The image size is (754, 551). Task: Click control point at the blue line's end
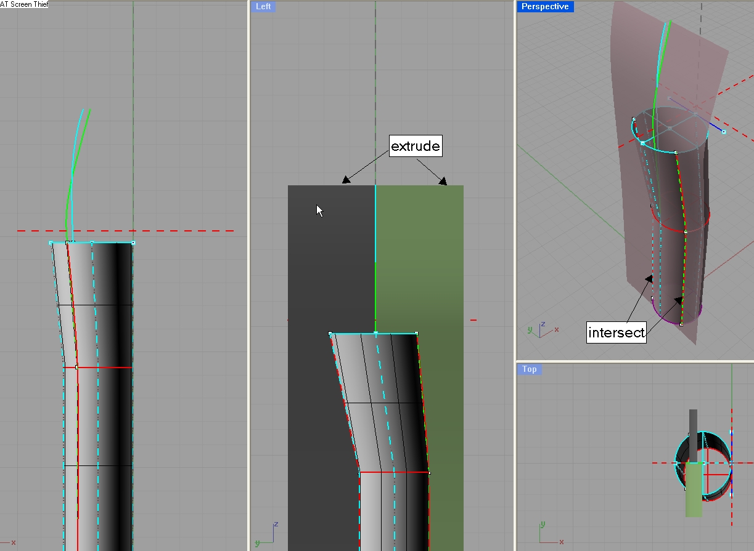(724, 132)
